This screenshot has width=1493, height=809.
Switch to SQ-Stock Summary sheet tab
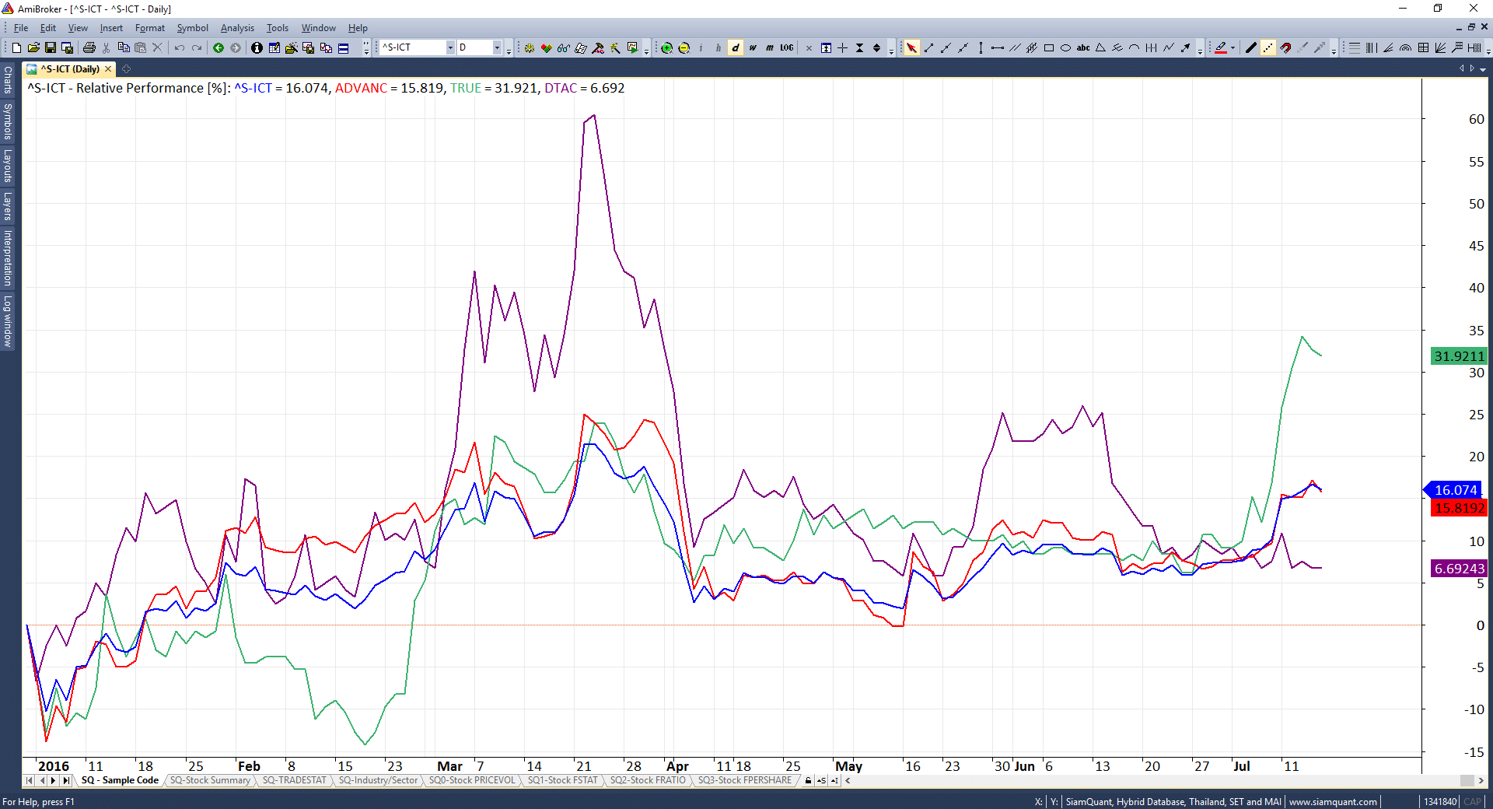click(210, 780)
